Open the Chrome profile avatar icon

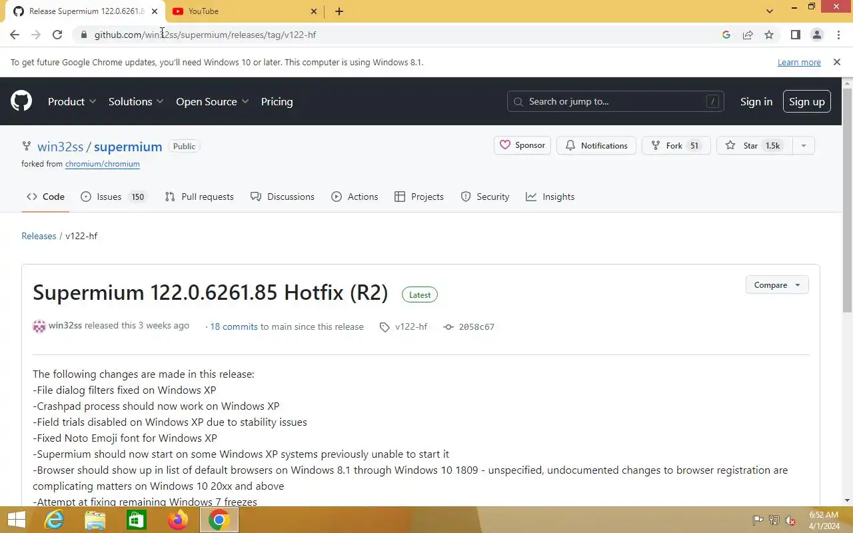tap(816, 35)
